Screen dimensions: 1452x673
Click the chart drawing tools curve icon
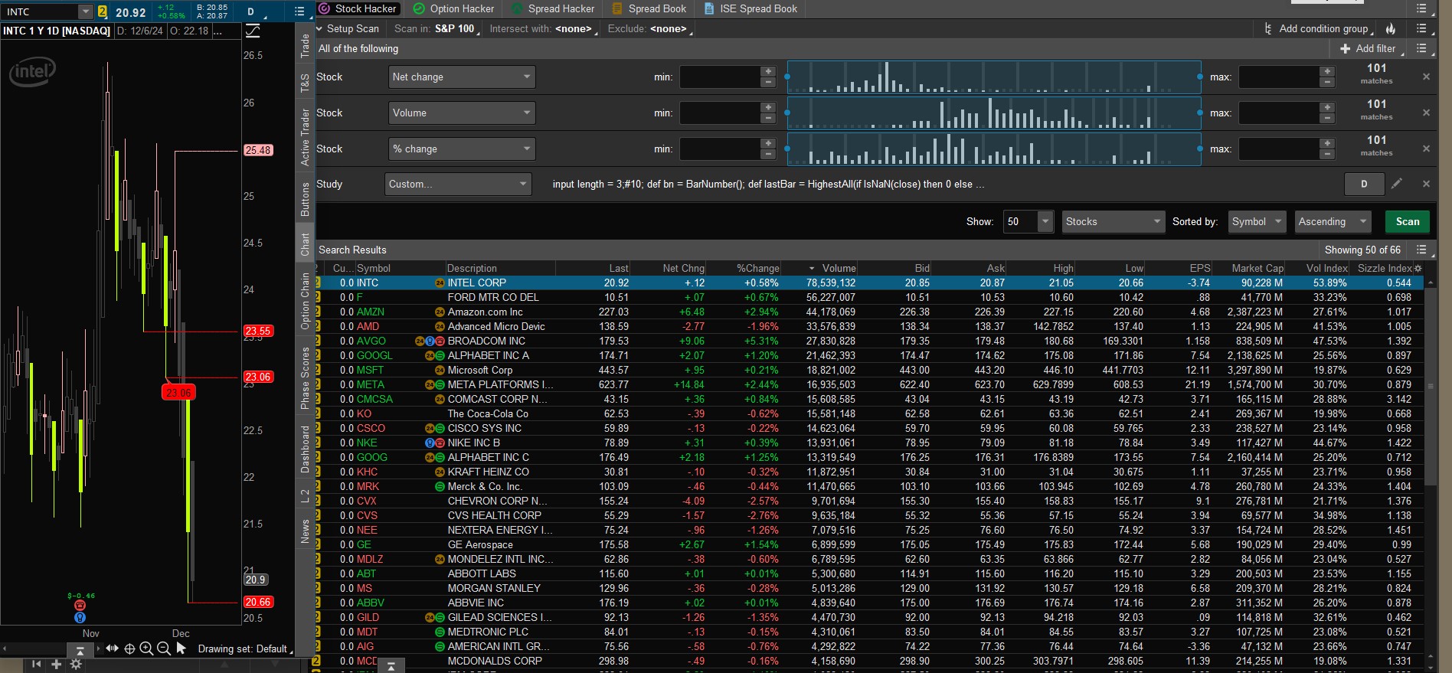tap(253, 31)
